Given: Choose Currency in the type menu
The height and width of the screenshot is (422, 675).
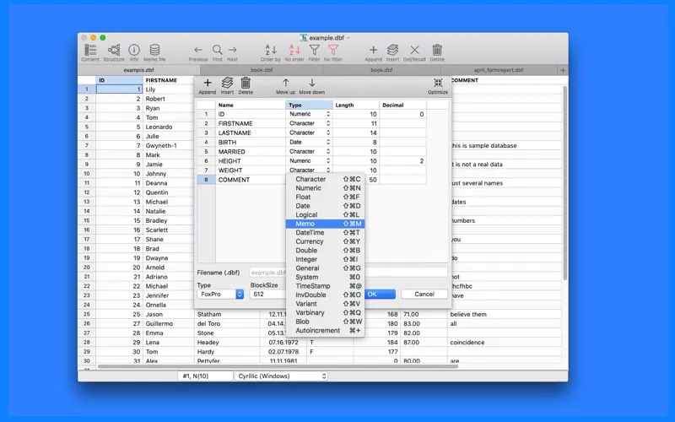Looking at the screenshot, I should tap(326, 241).
